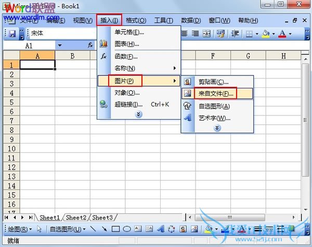Image resolution: width=312 pixels, height=247 pixels.
Task: Open the 格式(O) menu
Action: [x=136, y=20]
